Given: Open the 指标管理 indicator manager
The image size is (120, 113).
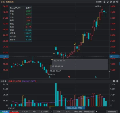Looking at the screenshot, I should click(112, 112).
